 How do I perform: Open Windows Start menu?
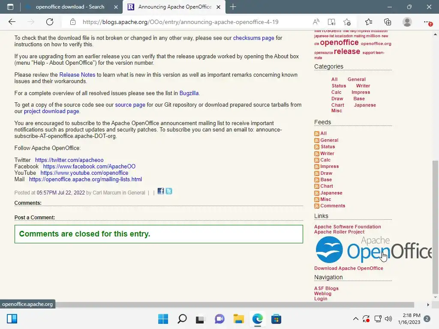163,319
